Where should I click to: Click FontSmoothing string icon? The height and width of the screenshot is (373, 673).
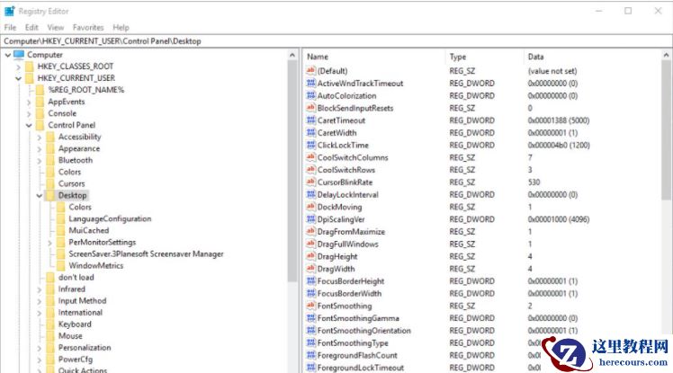310,306
